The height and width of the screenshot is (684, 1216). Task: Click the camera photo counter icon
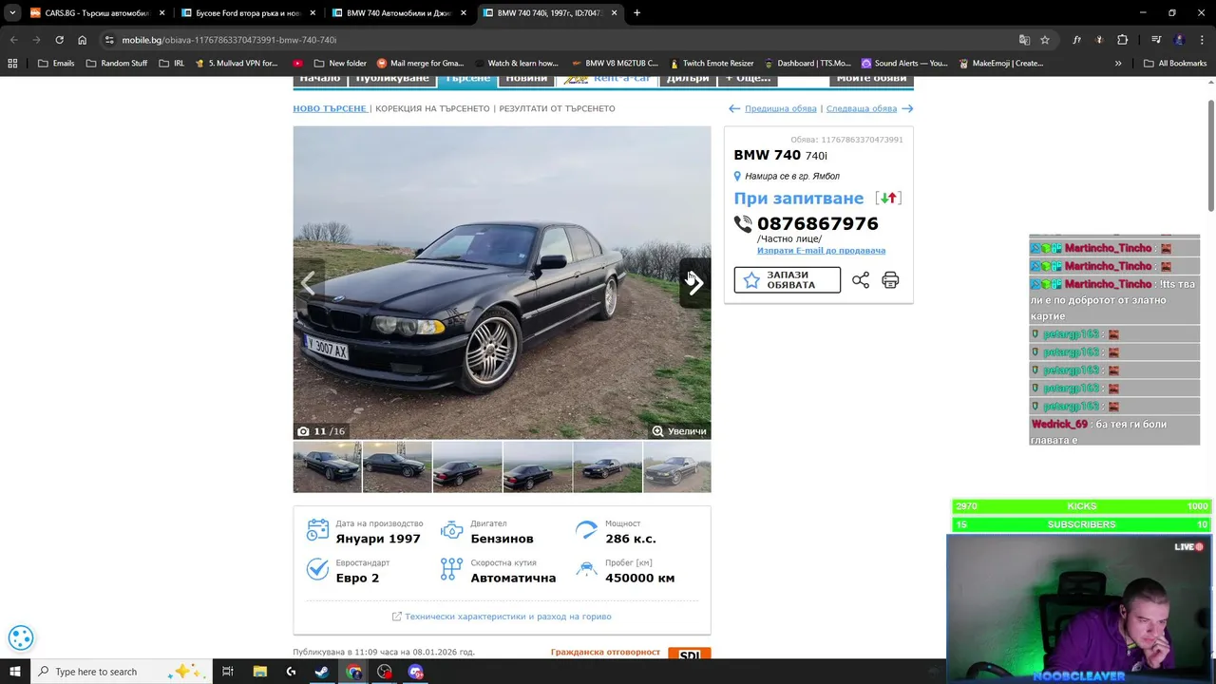tap(303, 431)
